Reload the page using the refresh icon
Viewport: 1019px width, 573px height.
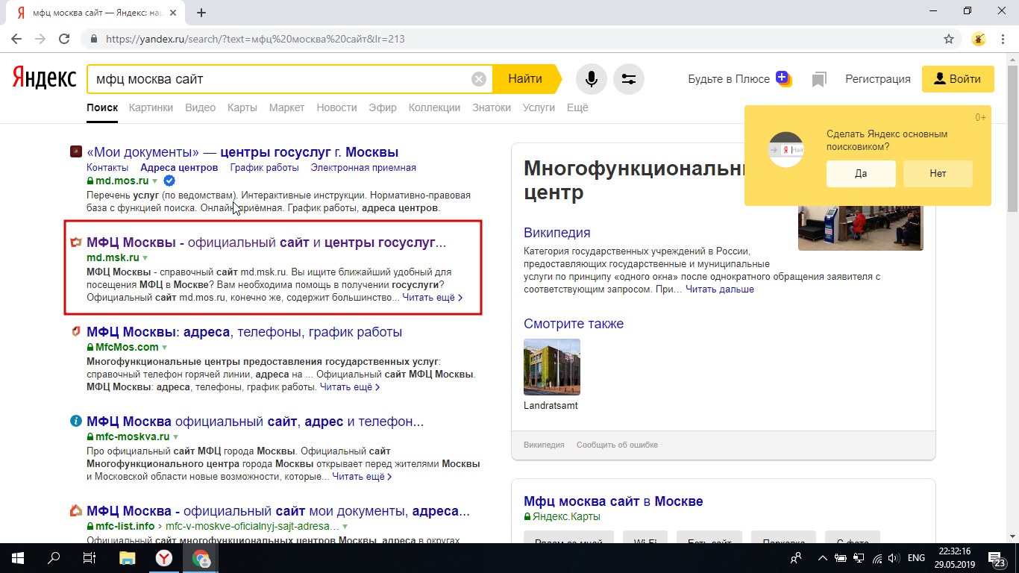pyautogui.click(x=64, y=39)
